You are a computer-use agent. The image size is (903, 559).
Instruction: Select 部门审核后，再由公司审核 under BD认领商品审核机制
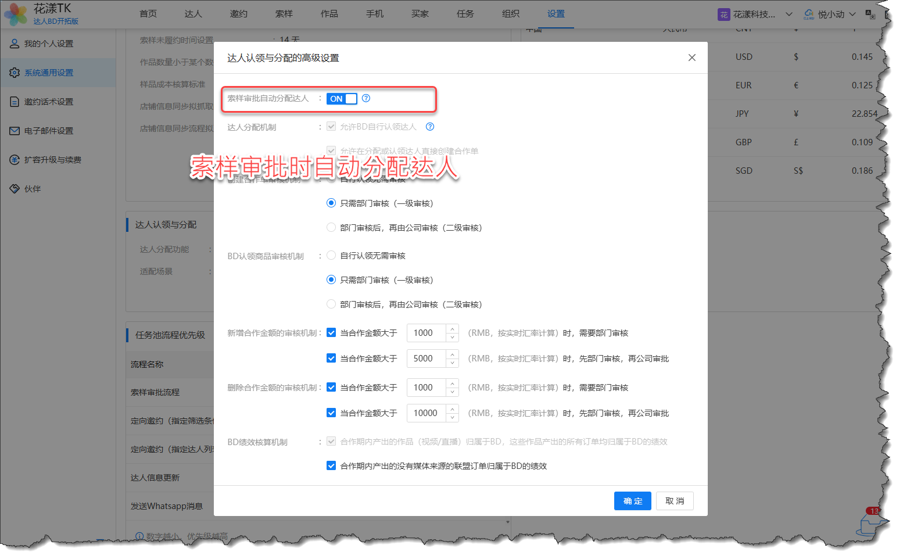331,304
